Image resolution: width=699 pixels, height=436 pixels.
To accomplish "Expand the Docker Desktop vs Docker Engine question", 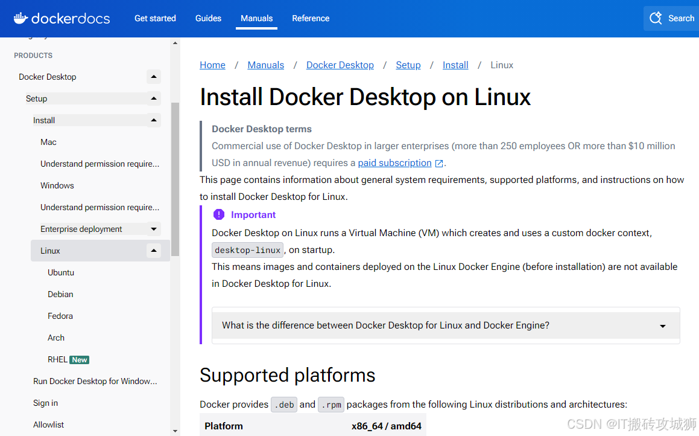I will pyautogui.click(x=446, y=325).
